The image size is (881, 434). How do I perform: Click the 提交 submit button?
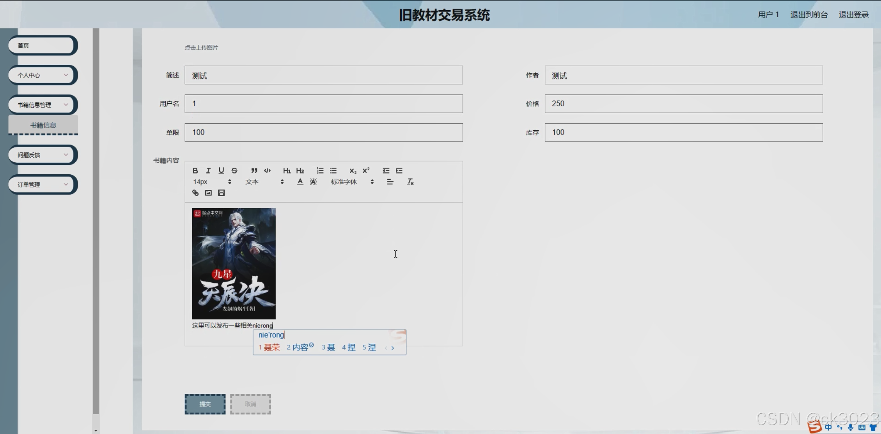click(x=205, y=404)
